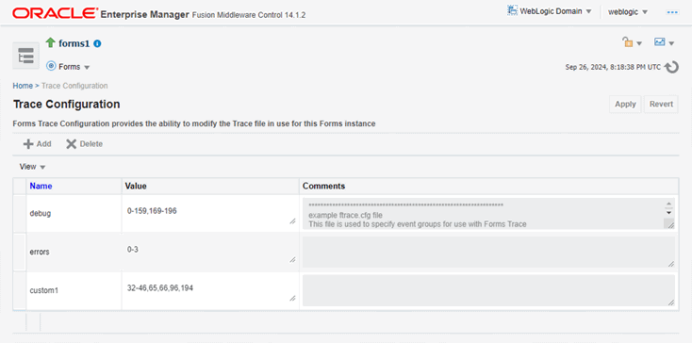
Task: Sort by the Name column header
Action: click(x=41, y=186)
